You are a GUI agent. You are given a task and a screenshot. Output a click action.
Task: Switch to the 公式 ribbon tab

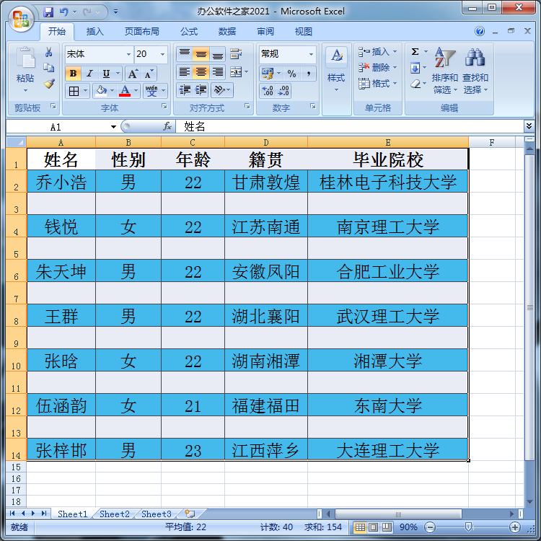click(x=189, y=32)
